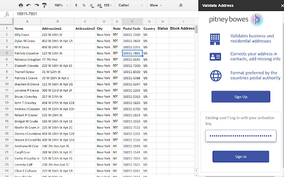The height and width of the screenshot is (177, 284).
Task: Click cell '31 W 12th St'
Action: 58,72
